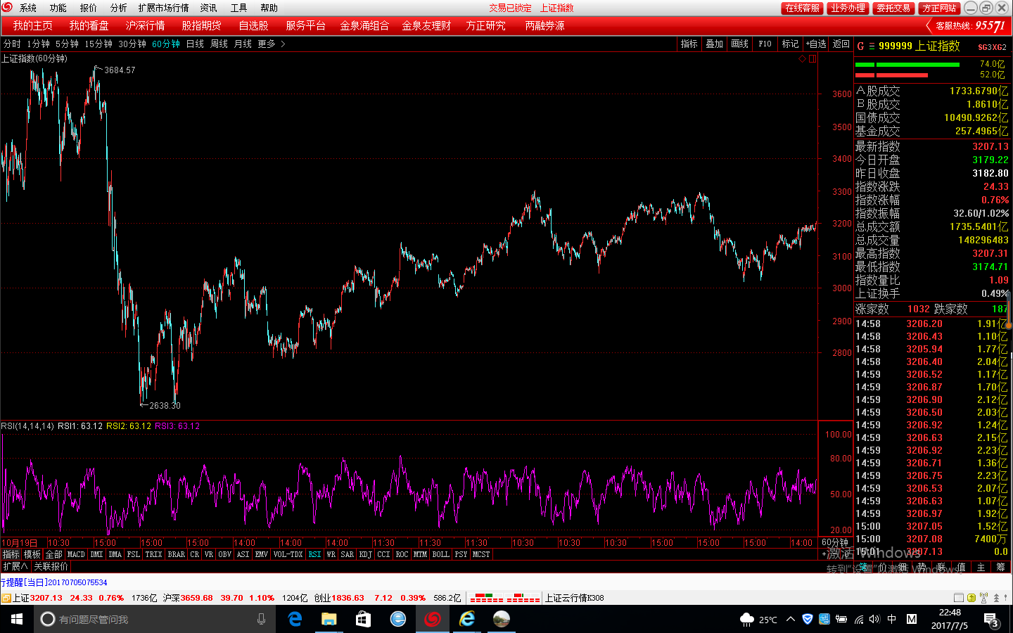Click the 业务办理 button
This screenshot has height=633, width=1013.
pyautogui.click(x=848, y=8)
